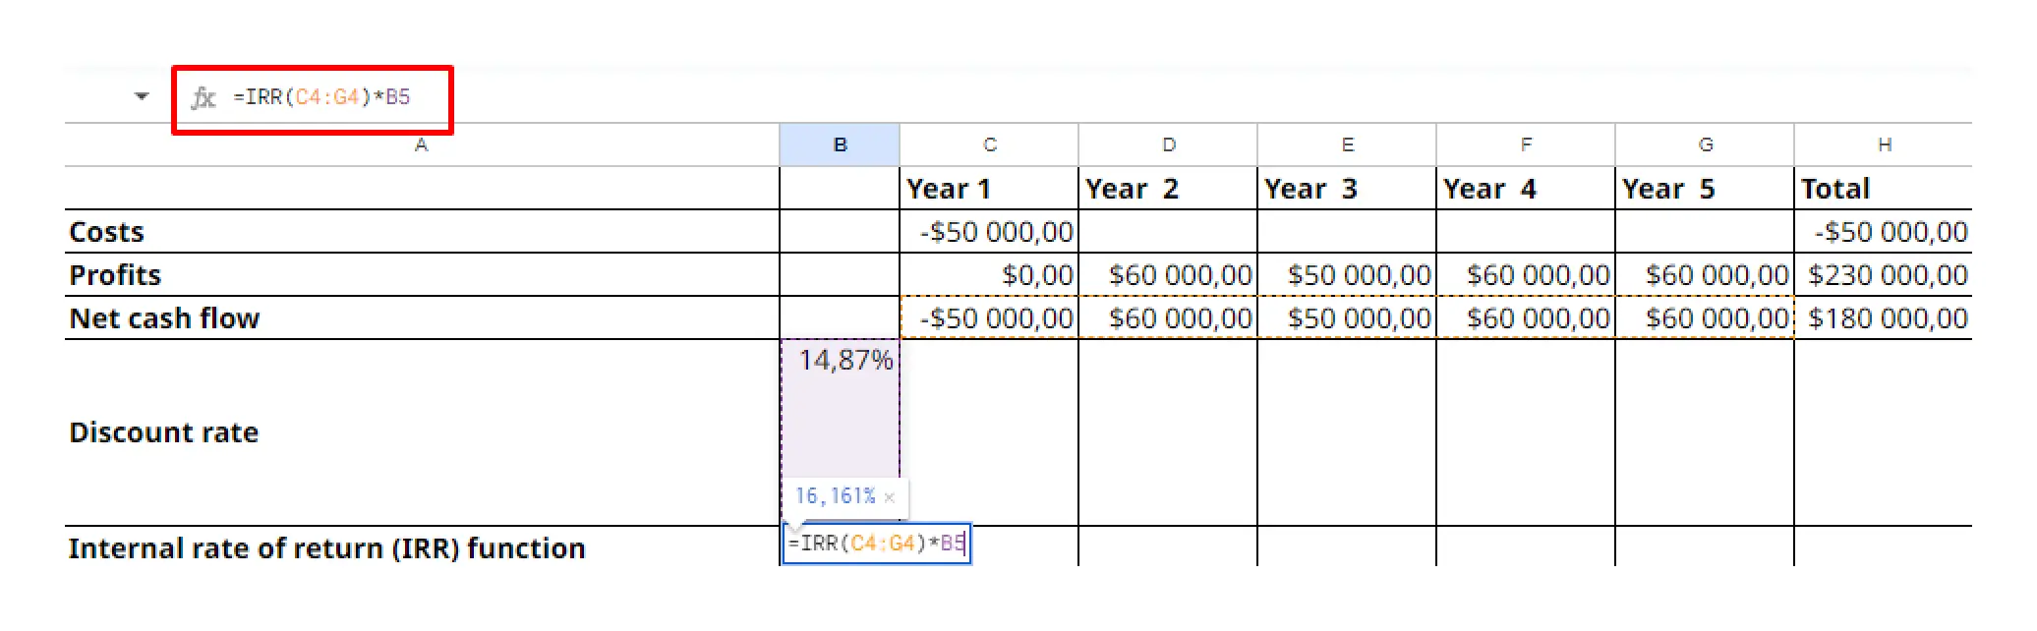
Task: Click Net cash flow Year 3 cell $50 000,00
Action: coord(1347,317)
